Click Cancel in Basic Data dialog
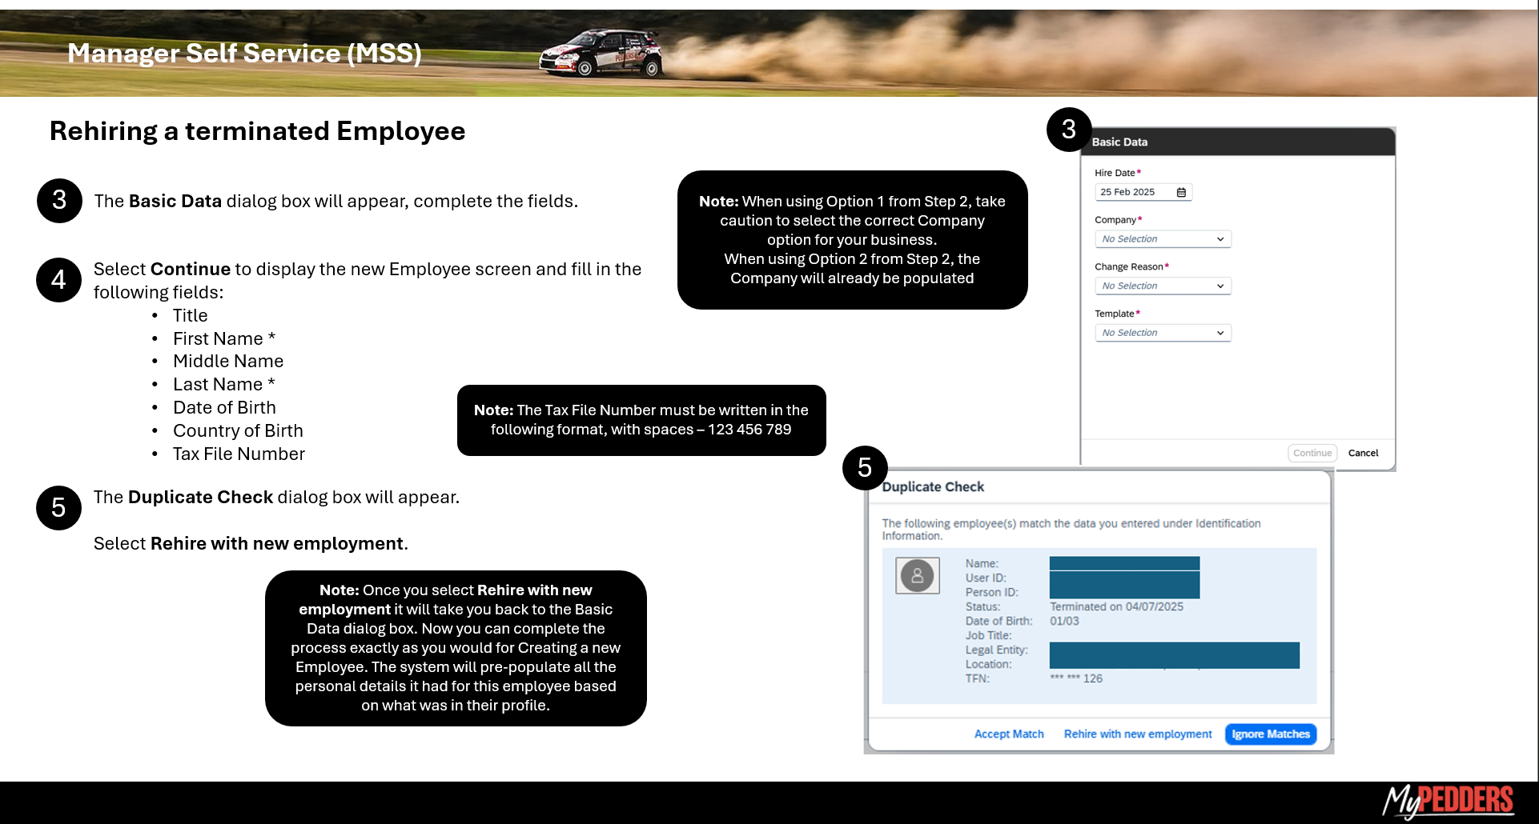 [1363, 453]
